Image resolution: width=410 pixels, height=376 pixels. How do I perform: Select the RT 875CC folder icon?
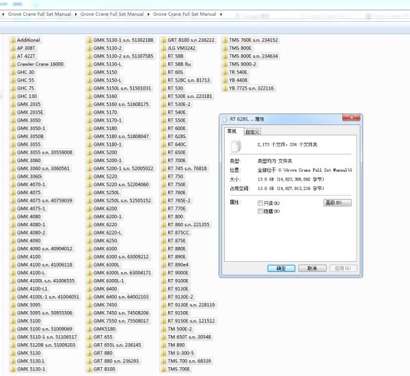[x=164, y=233]
